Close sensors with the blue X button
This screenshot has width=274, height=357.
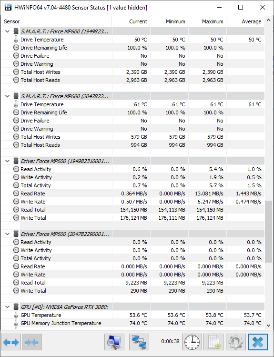point(258,342)
